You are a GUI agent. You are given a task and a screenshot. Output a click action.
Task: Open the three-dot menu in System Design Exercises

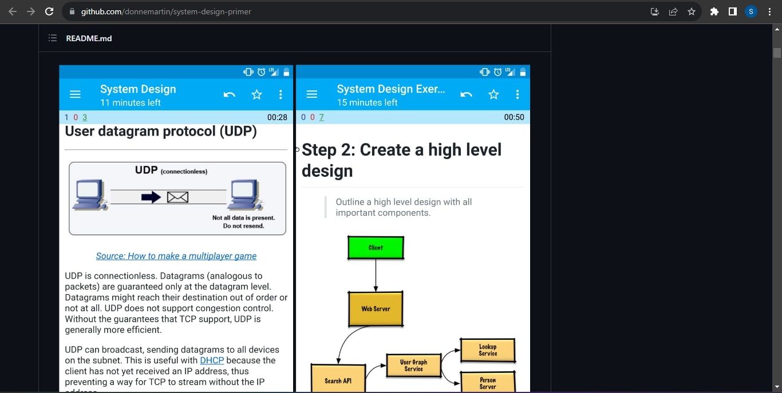(x=518, y=94)
